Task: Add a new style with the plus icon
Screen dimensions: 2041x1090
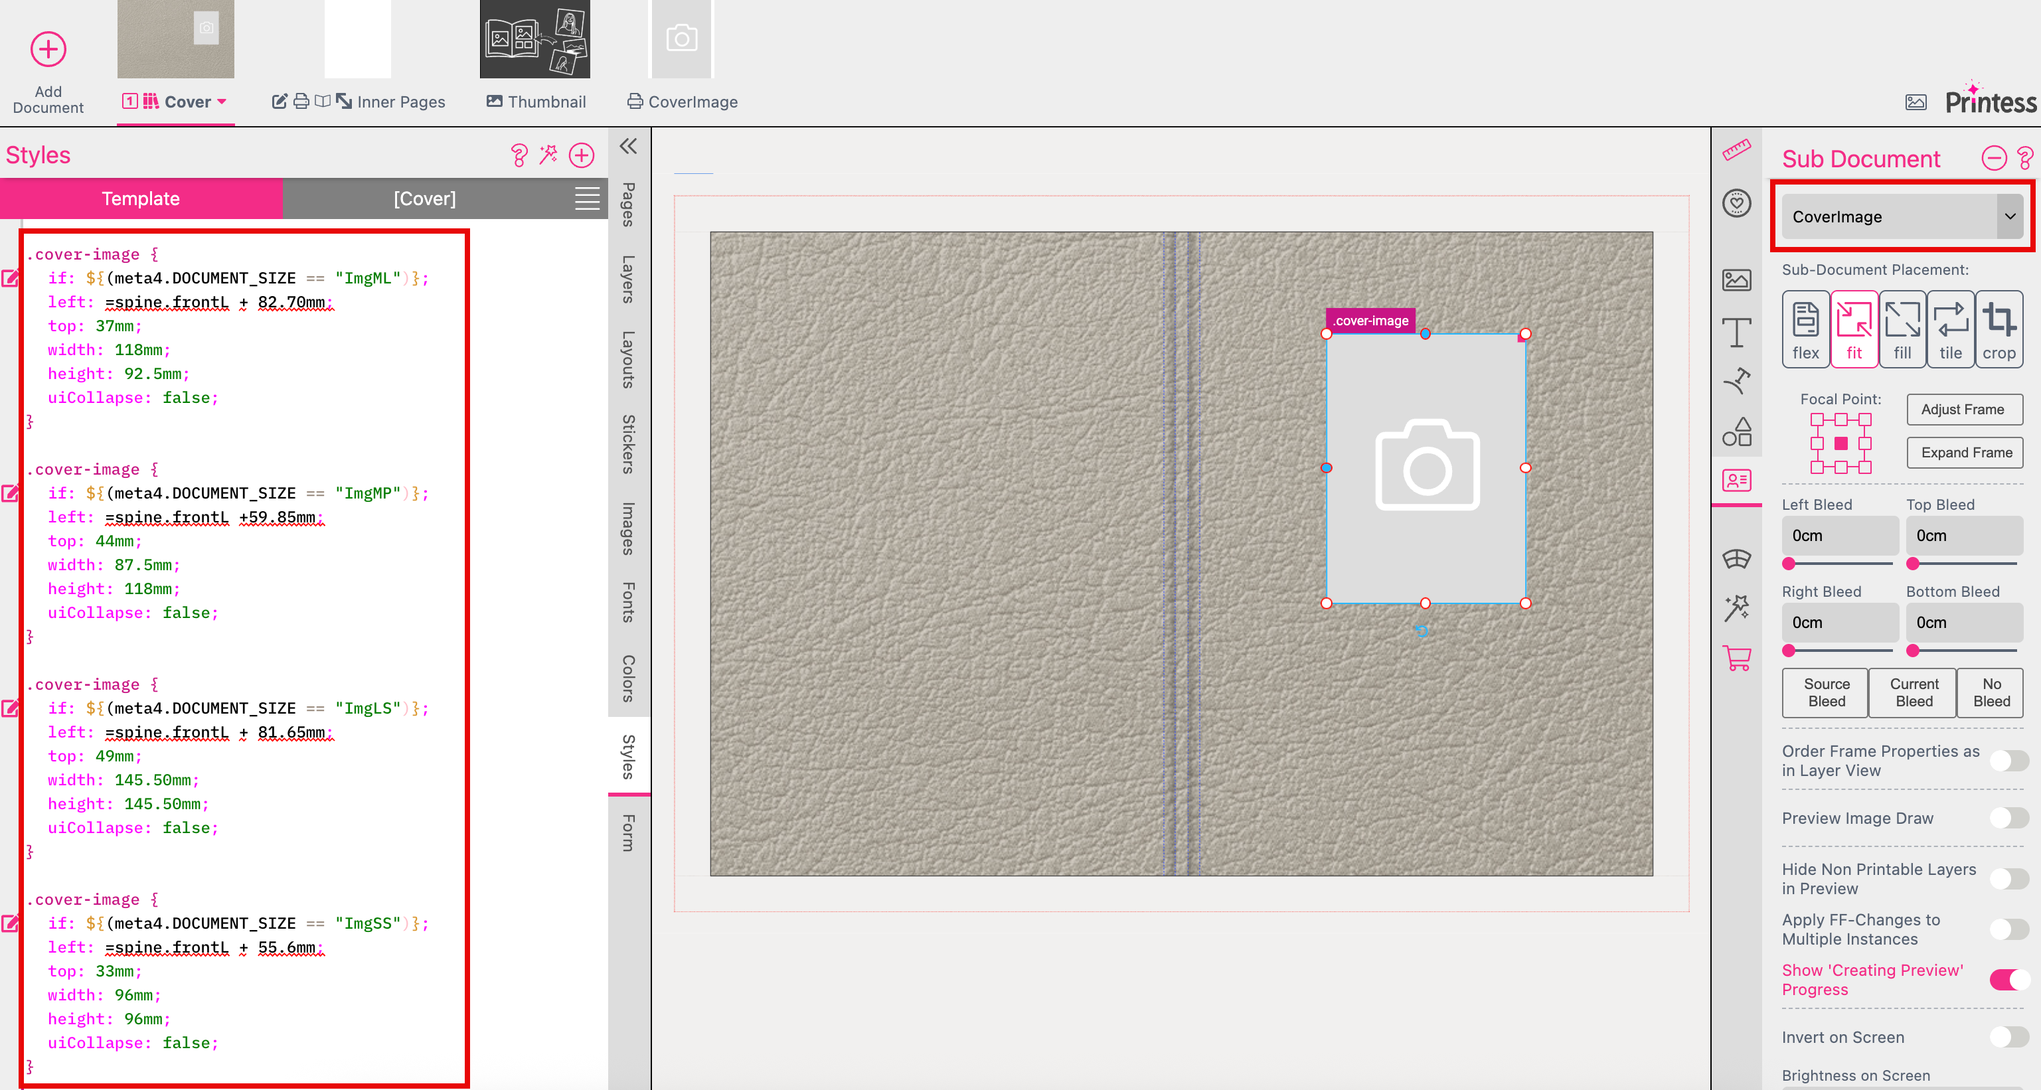Action: [582, 155]
